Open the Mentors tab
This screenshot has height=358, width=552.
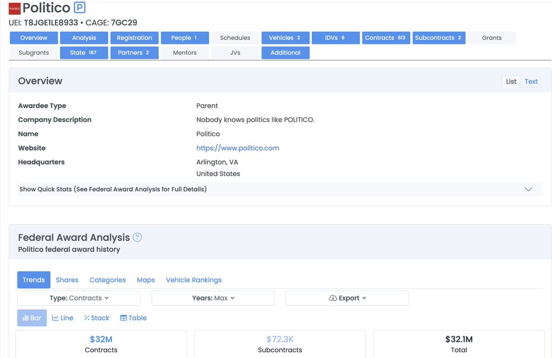[x=185, y=52]
